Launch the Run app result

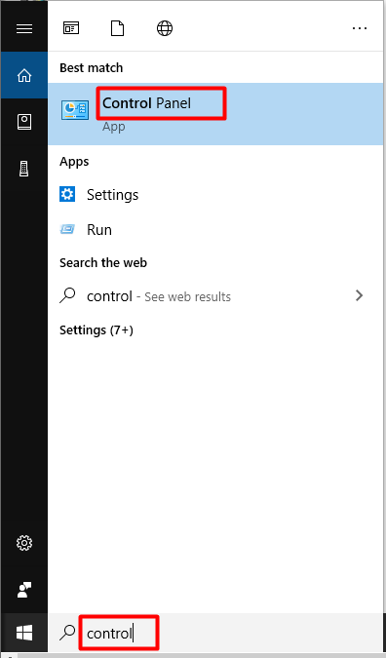point(215,229)
